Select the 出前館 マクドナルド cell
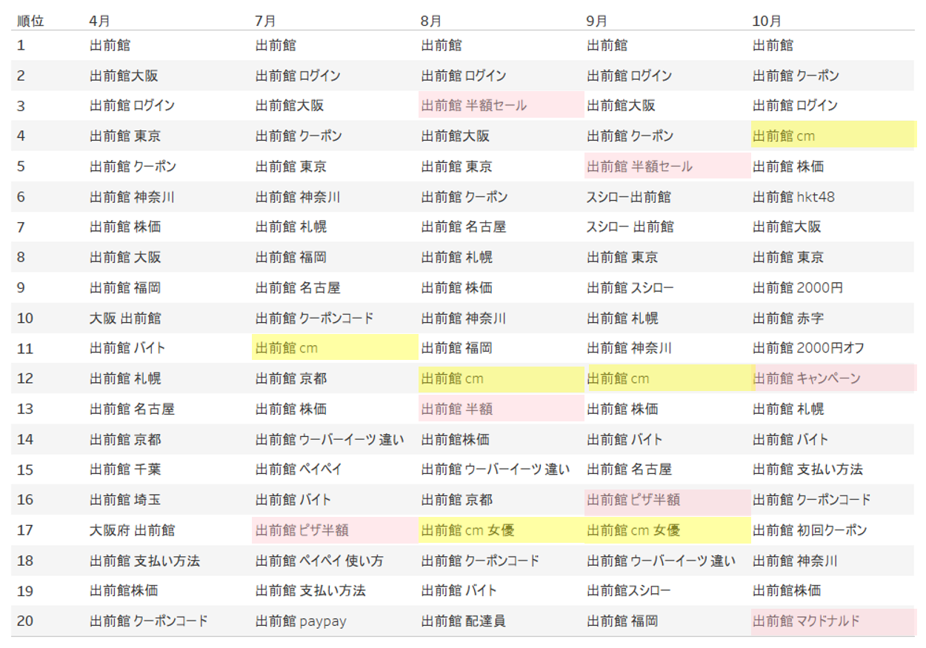The width and height of the screenshot is (926, 648). click(x=834, y=621)
